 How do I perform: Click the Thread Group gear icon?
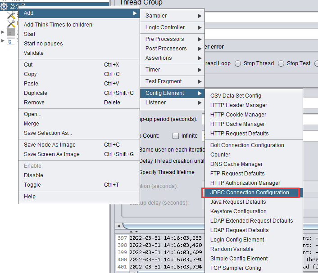click(x=4, y=6)
